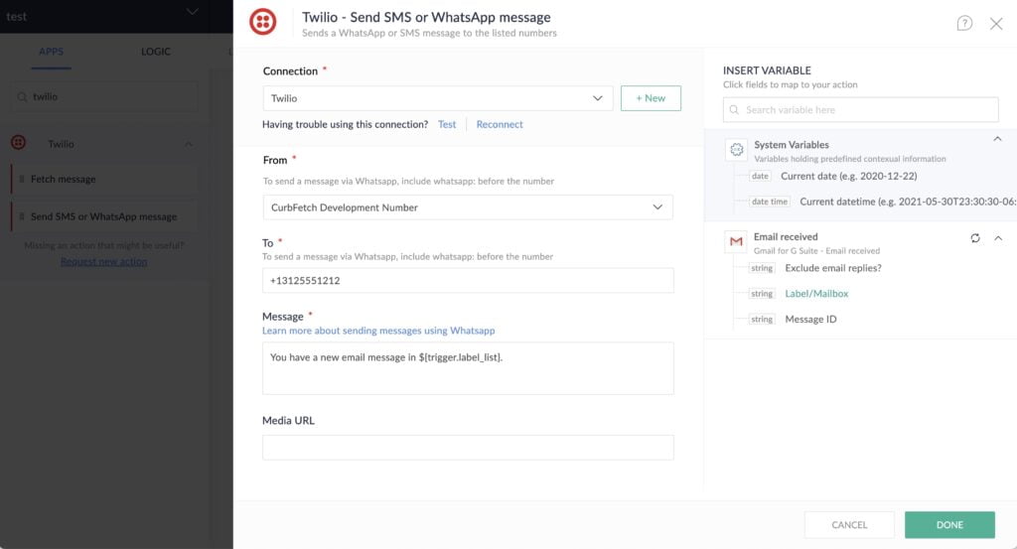Click the drag handle beside Send SMS
The image size is (1017, 549).
pos(22,216)
